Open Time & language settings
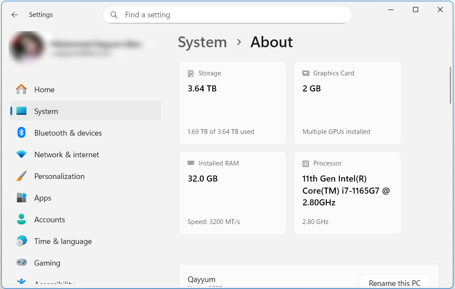 85,241
